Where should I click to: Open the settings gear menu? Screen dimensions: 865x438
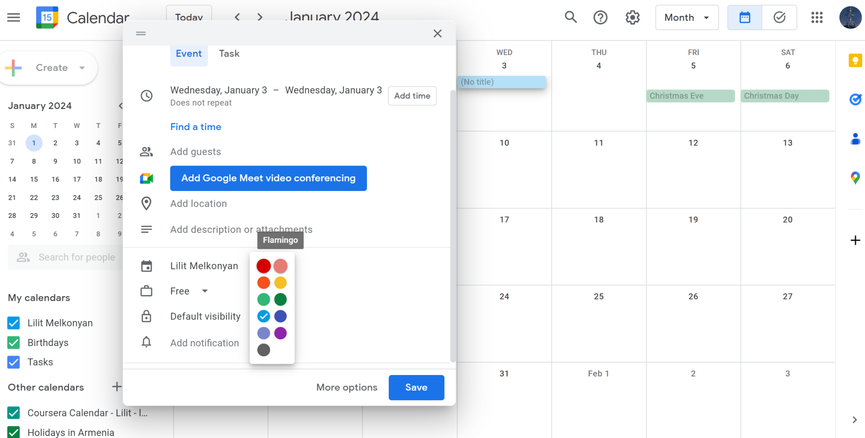click(x=632, y=17)
